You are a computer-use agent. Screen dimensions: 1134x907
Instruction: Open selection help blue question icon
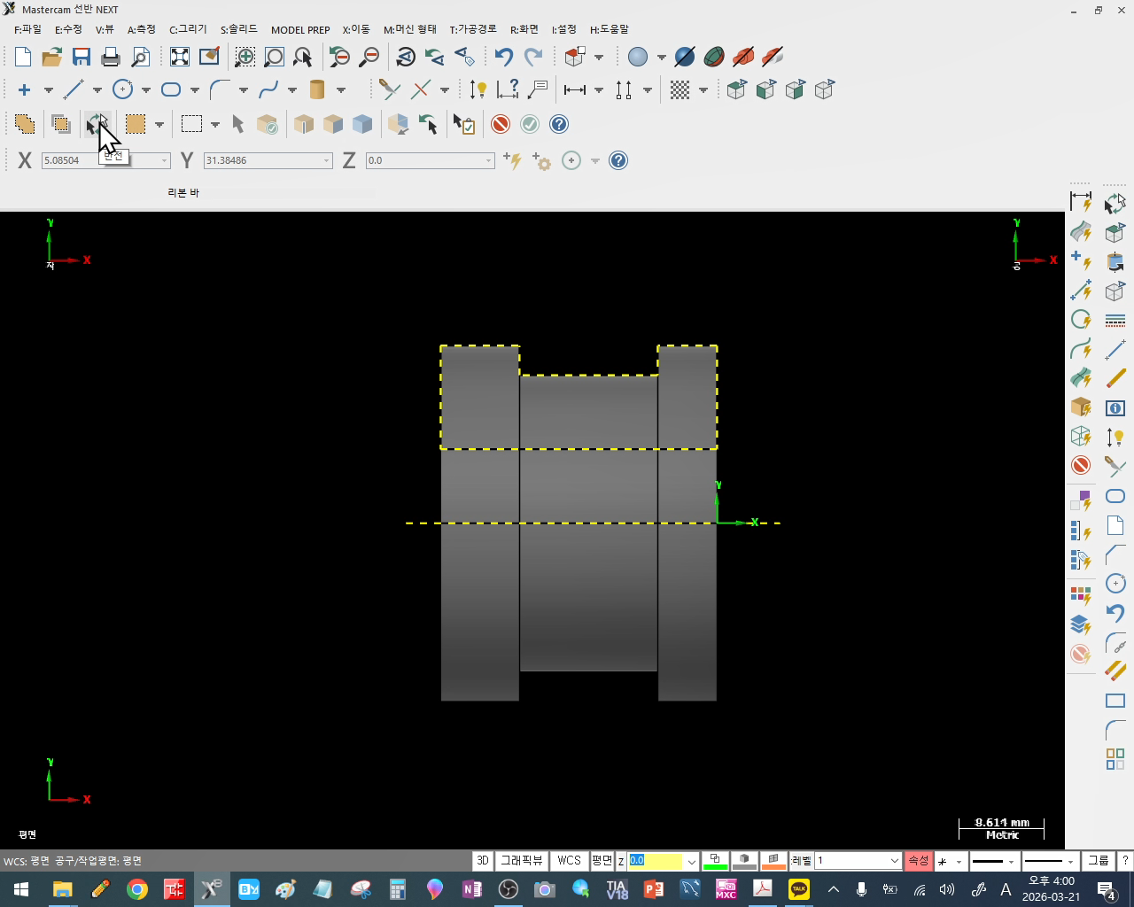coord(559,124)
